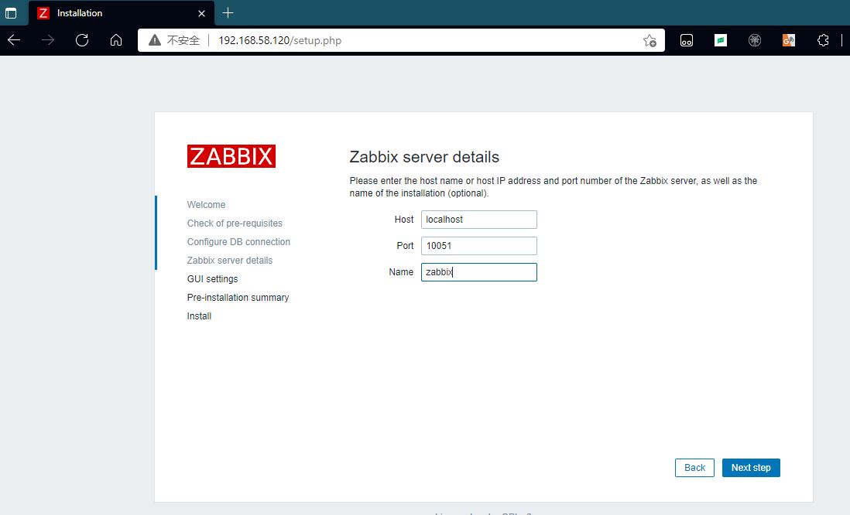
Task: Click the ZABBIX logo
Action: coord(231,156)
